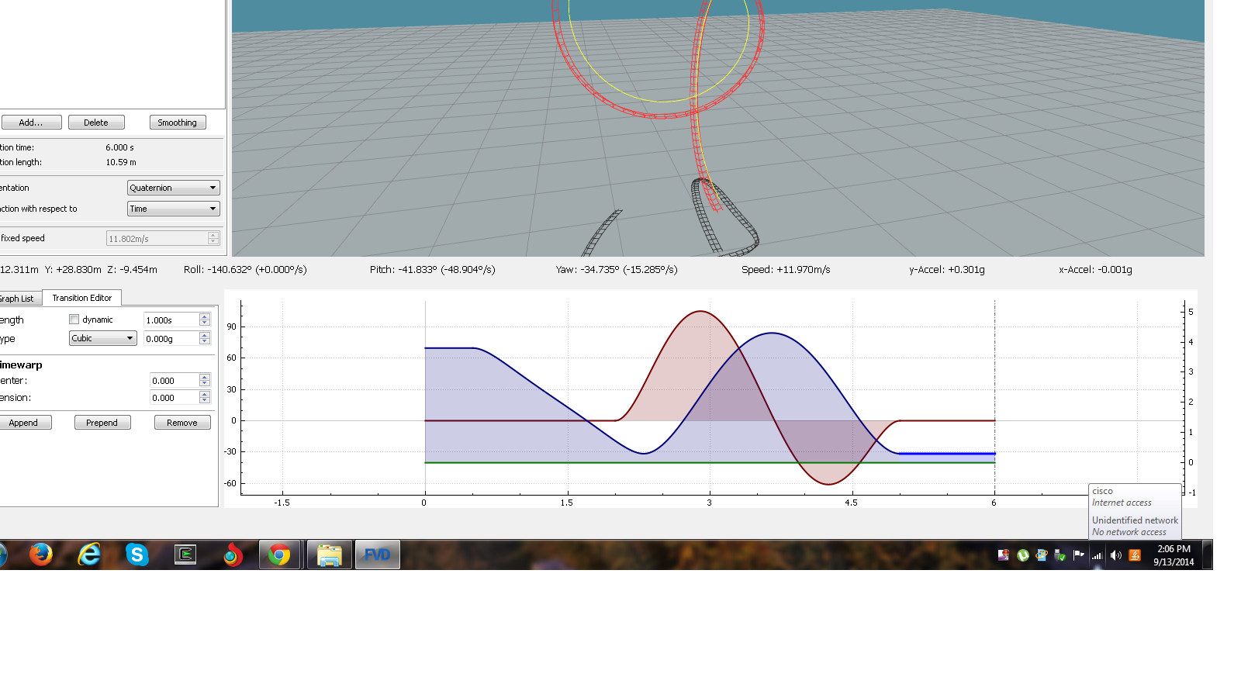Open Skype from the taskbar
The width and height of the screenshot is (1241, 698).
(137, 555)
